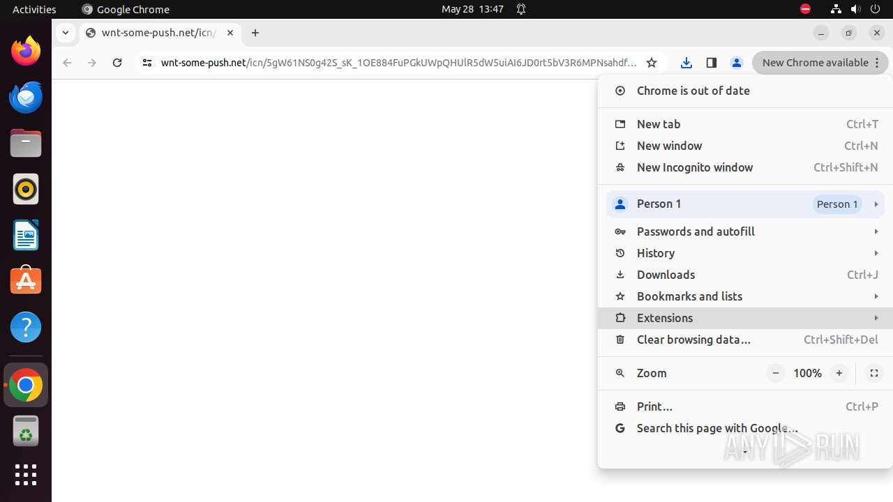Decrease zoom with the minus button
Screen dimensions: 893x502
776,373
